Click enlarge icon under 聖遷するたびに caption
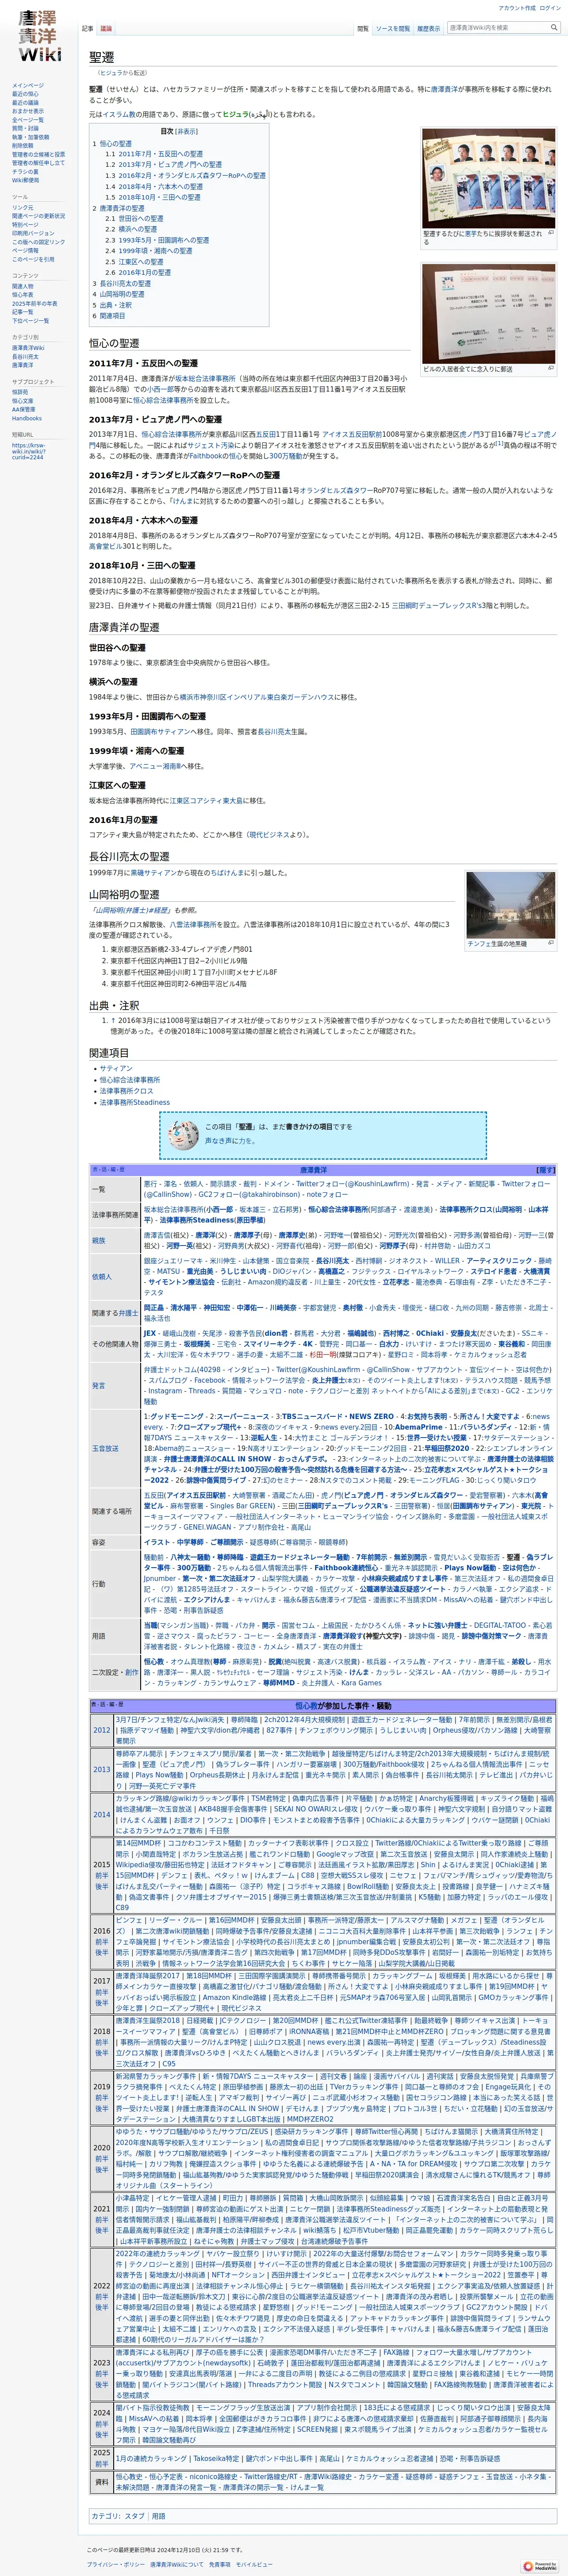Viewport: 568px width, 2576px height. click(x=551, y=232)
